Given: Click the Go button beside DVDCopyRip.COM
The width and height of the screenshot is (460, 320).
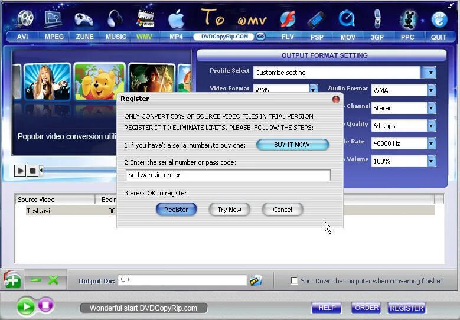Looking at the screenshot, I should pyautogui.click(x=260, y=37).
